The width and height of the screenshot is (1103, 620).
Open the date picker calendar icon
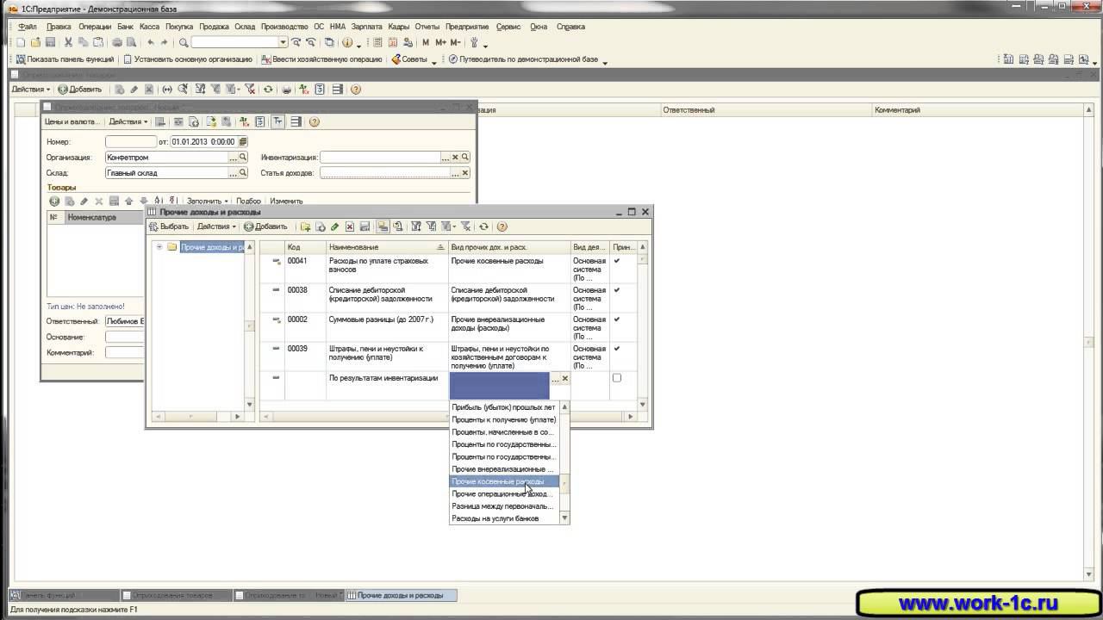pos(243,141)
